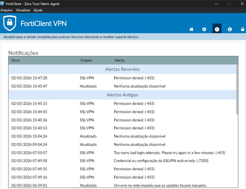Select the 02/03/2026 15:40:13 timestamp
Viewport: 246px width, 189px height.
[x=29, y=128]
